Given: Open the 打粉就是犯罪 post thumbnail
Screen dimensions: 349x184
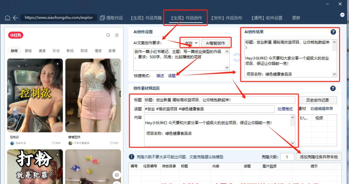Looking at the screenshot, I should [35, 167].
